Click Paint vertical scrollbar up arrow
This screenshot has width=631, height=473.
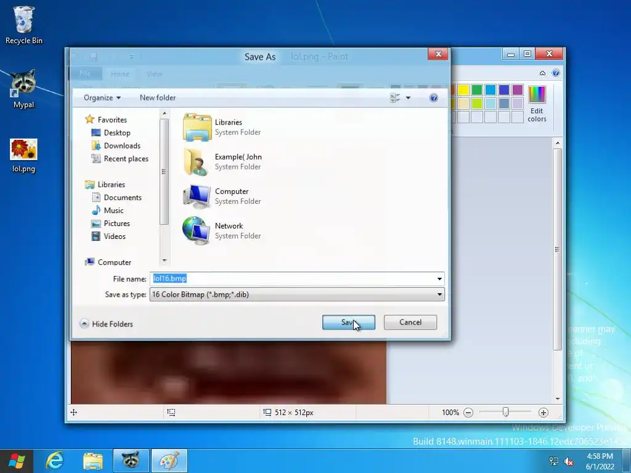click(x=557, y=143)
